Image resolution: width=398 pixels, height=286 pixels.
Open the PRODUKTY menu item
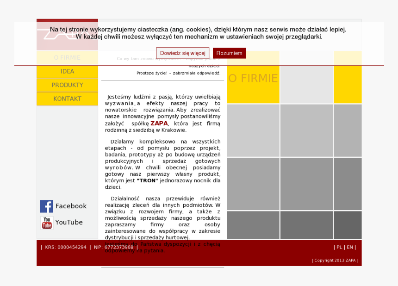[67, 85]
